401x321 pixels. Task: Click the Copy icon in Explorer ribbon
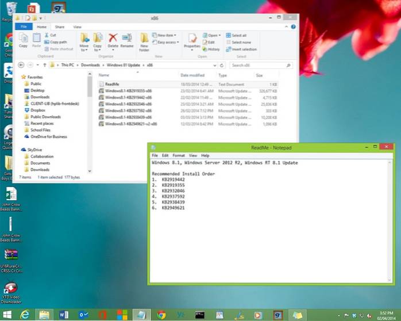click(x=23, y=40)
